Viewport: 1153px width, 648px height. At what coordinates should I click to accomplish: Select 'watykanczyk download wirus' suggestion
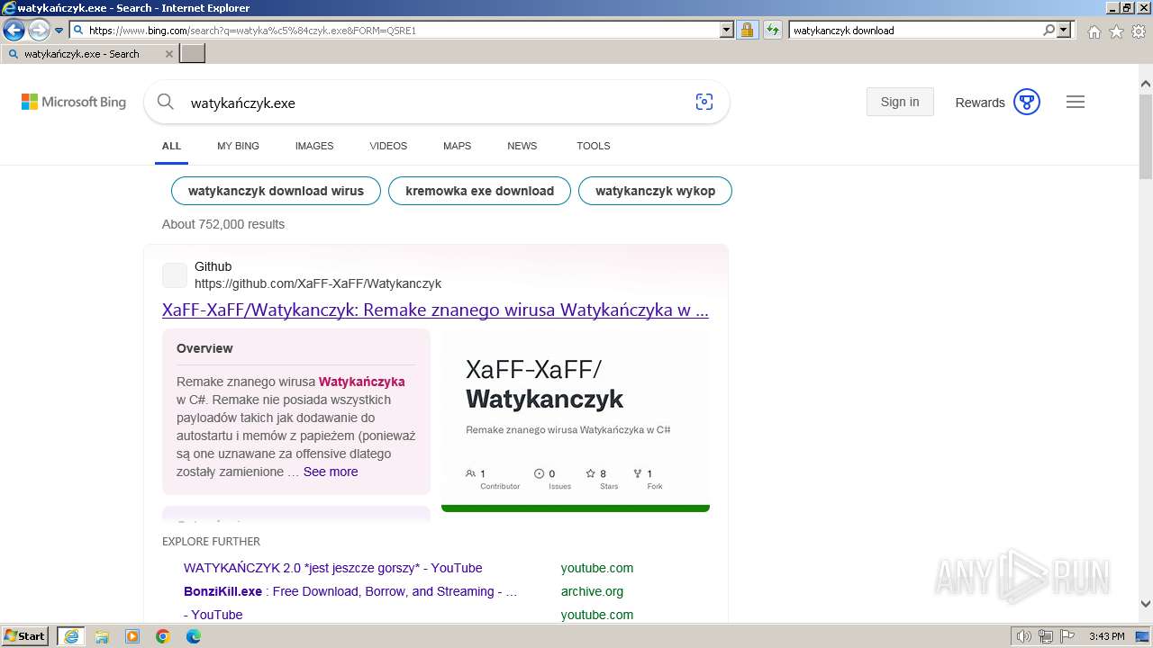click(x=276, y=191)
